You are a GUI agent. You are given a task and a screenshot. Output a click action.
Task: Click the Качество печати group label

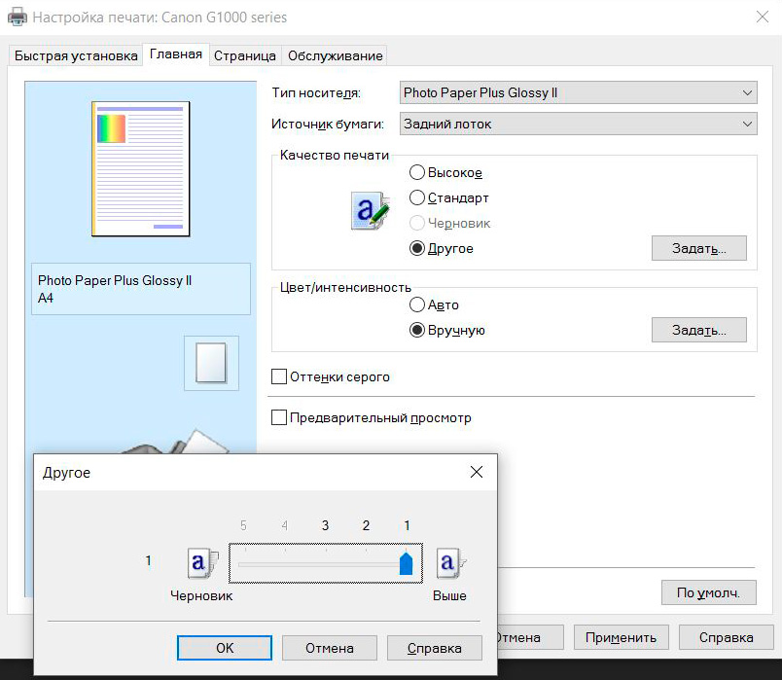tap(335, 155)
